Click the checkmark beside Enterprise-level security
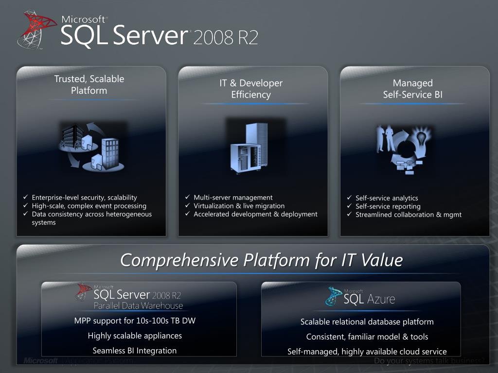 [x=25, y=197]
